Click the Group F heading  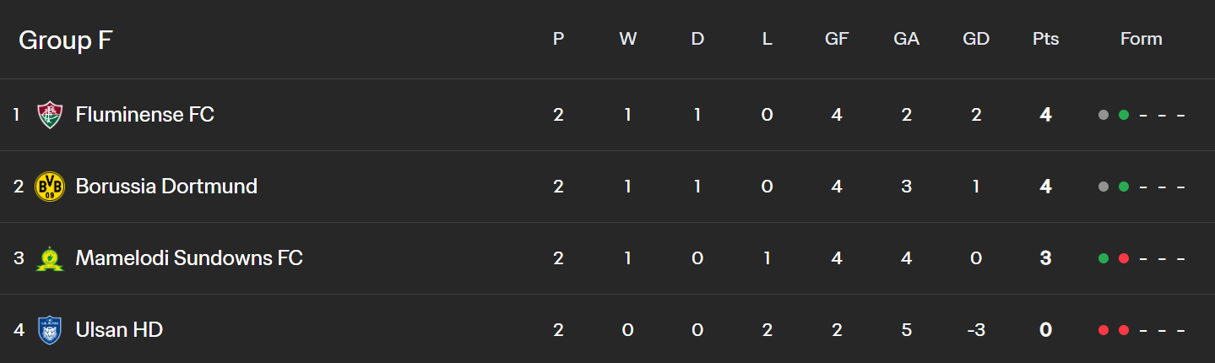(66, 40)
